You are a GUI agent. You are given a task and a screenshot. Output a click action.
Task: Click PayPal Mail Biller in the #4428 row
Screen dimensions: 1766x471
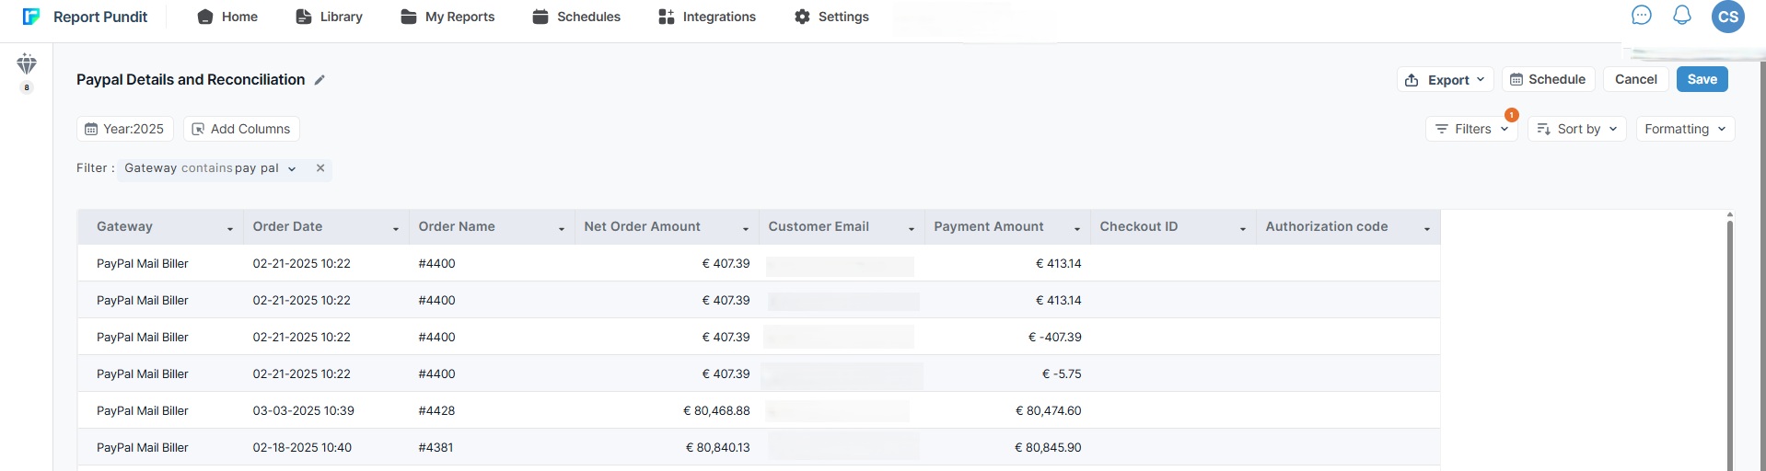pyautogui.click(x=143, y=410)
